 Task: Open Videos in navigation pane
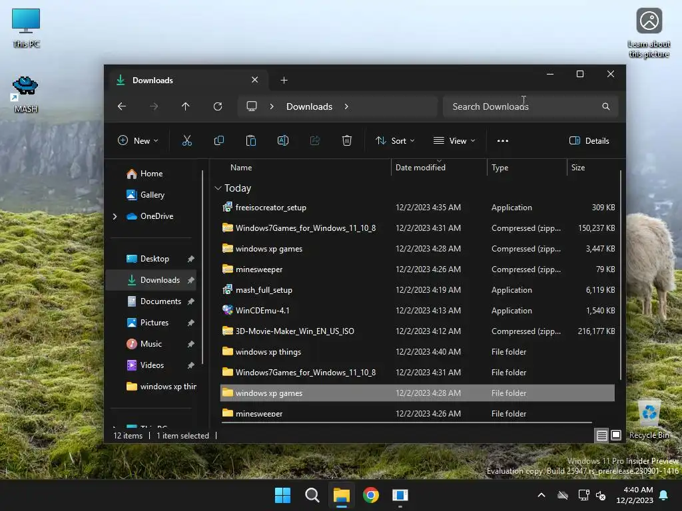pos(152,365)
